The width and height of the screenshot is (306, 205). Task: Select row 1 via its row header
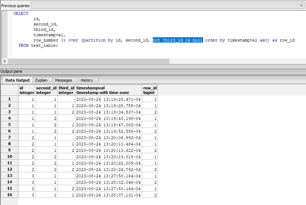coord(9,99)
